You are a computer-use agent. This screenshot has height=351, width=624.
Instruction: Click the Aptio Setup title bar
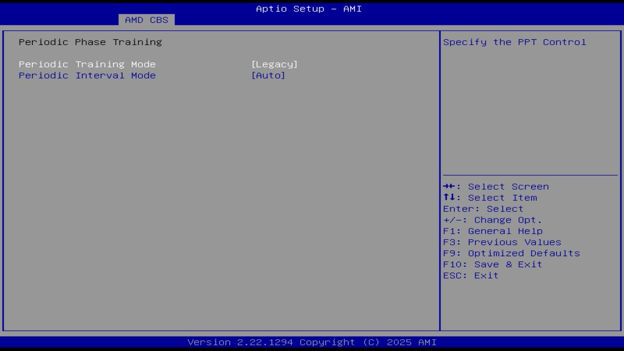pyautogui.click(x=308, y=8)
